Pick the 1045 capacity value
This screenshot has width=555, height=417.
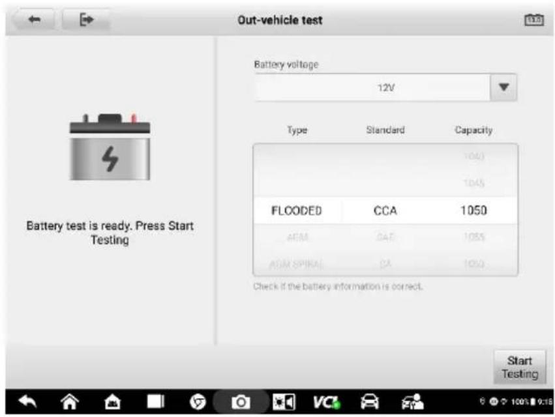474,183
